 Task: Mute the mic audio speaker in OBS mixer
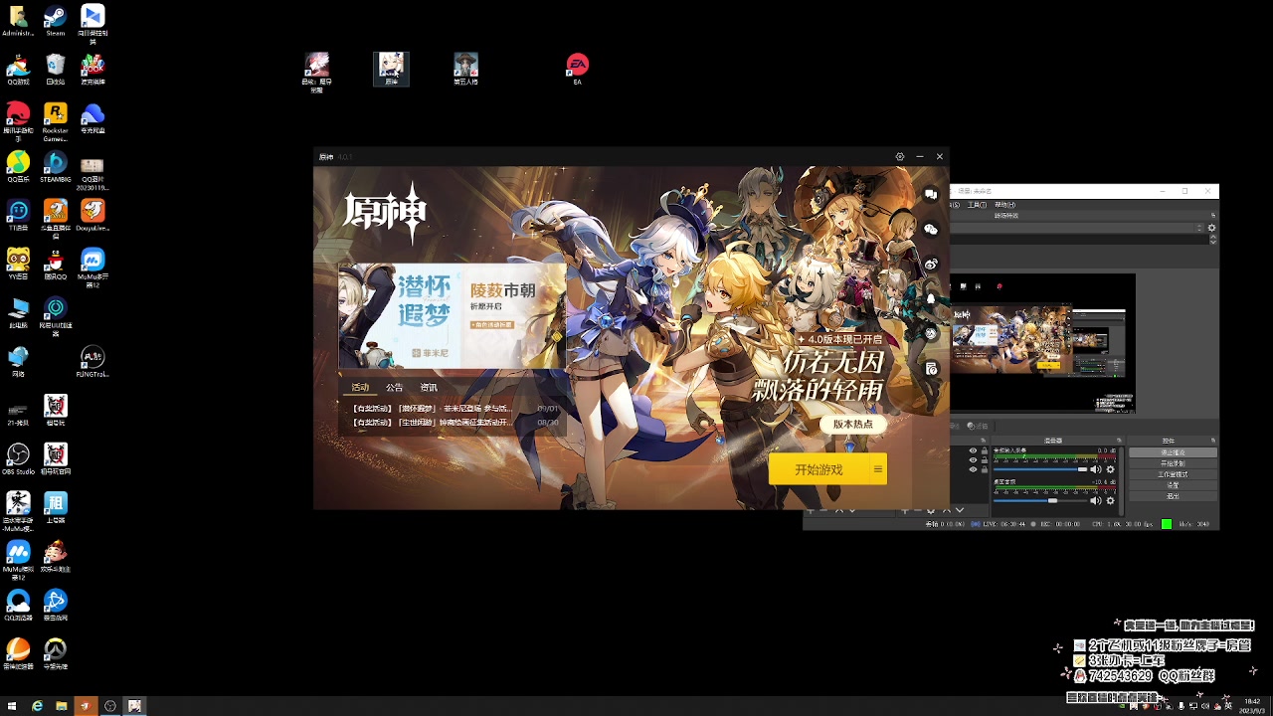[x=1096, y=469]
